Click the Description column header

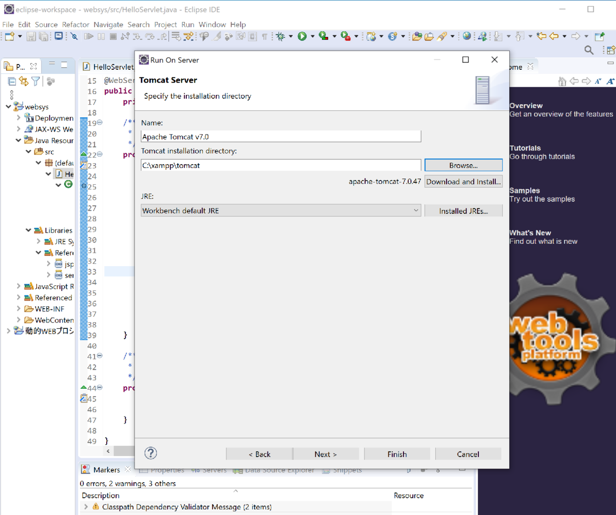pos(101,496)
